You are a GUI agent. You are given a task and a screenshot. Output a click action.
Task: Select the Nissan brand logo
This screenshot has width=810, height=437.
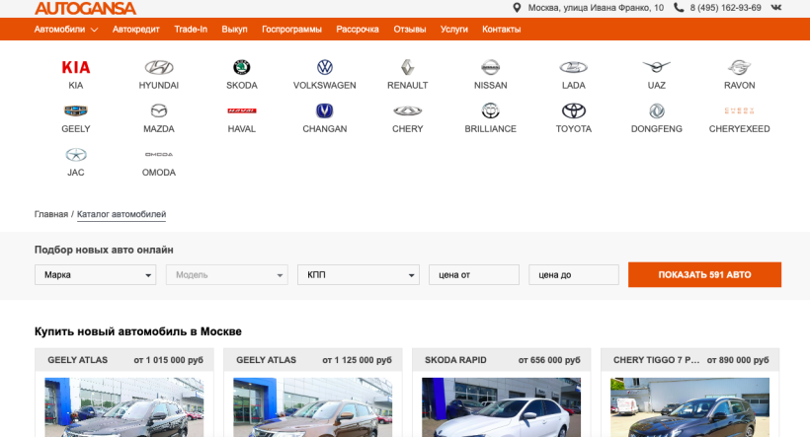click(x=491, y=67)
